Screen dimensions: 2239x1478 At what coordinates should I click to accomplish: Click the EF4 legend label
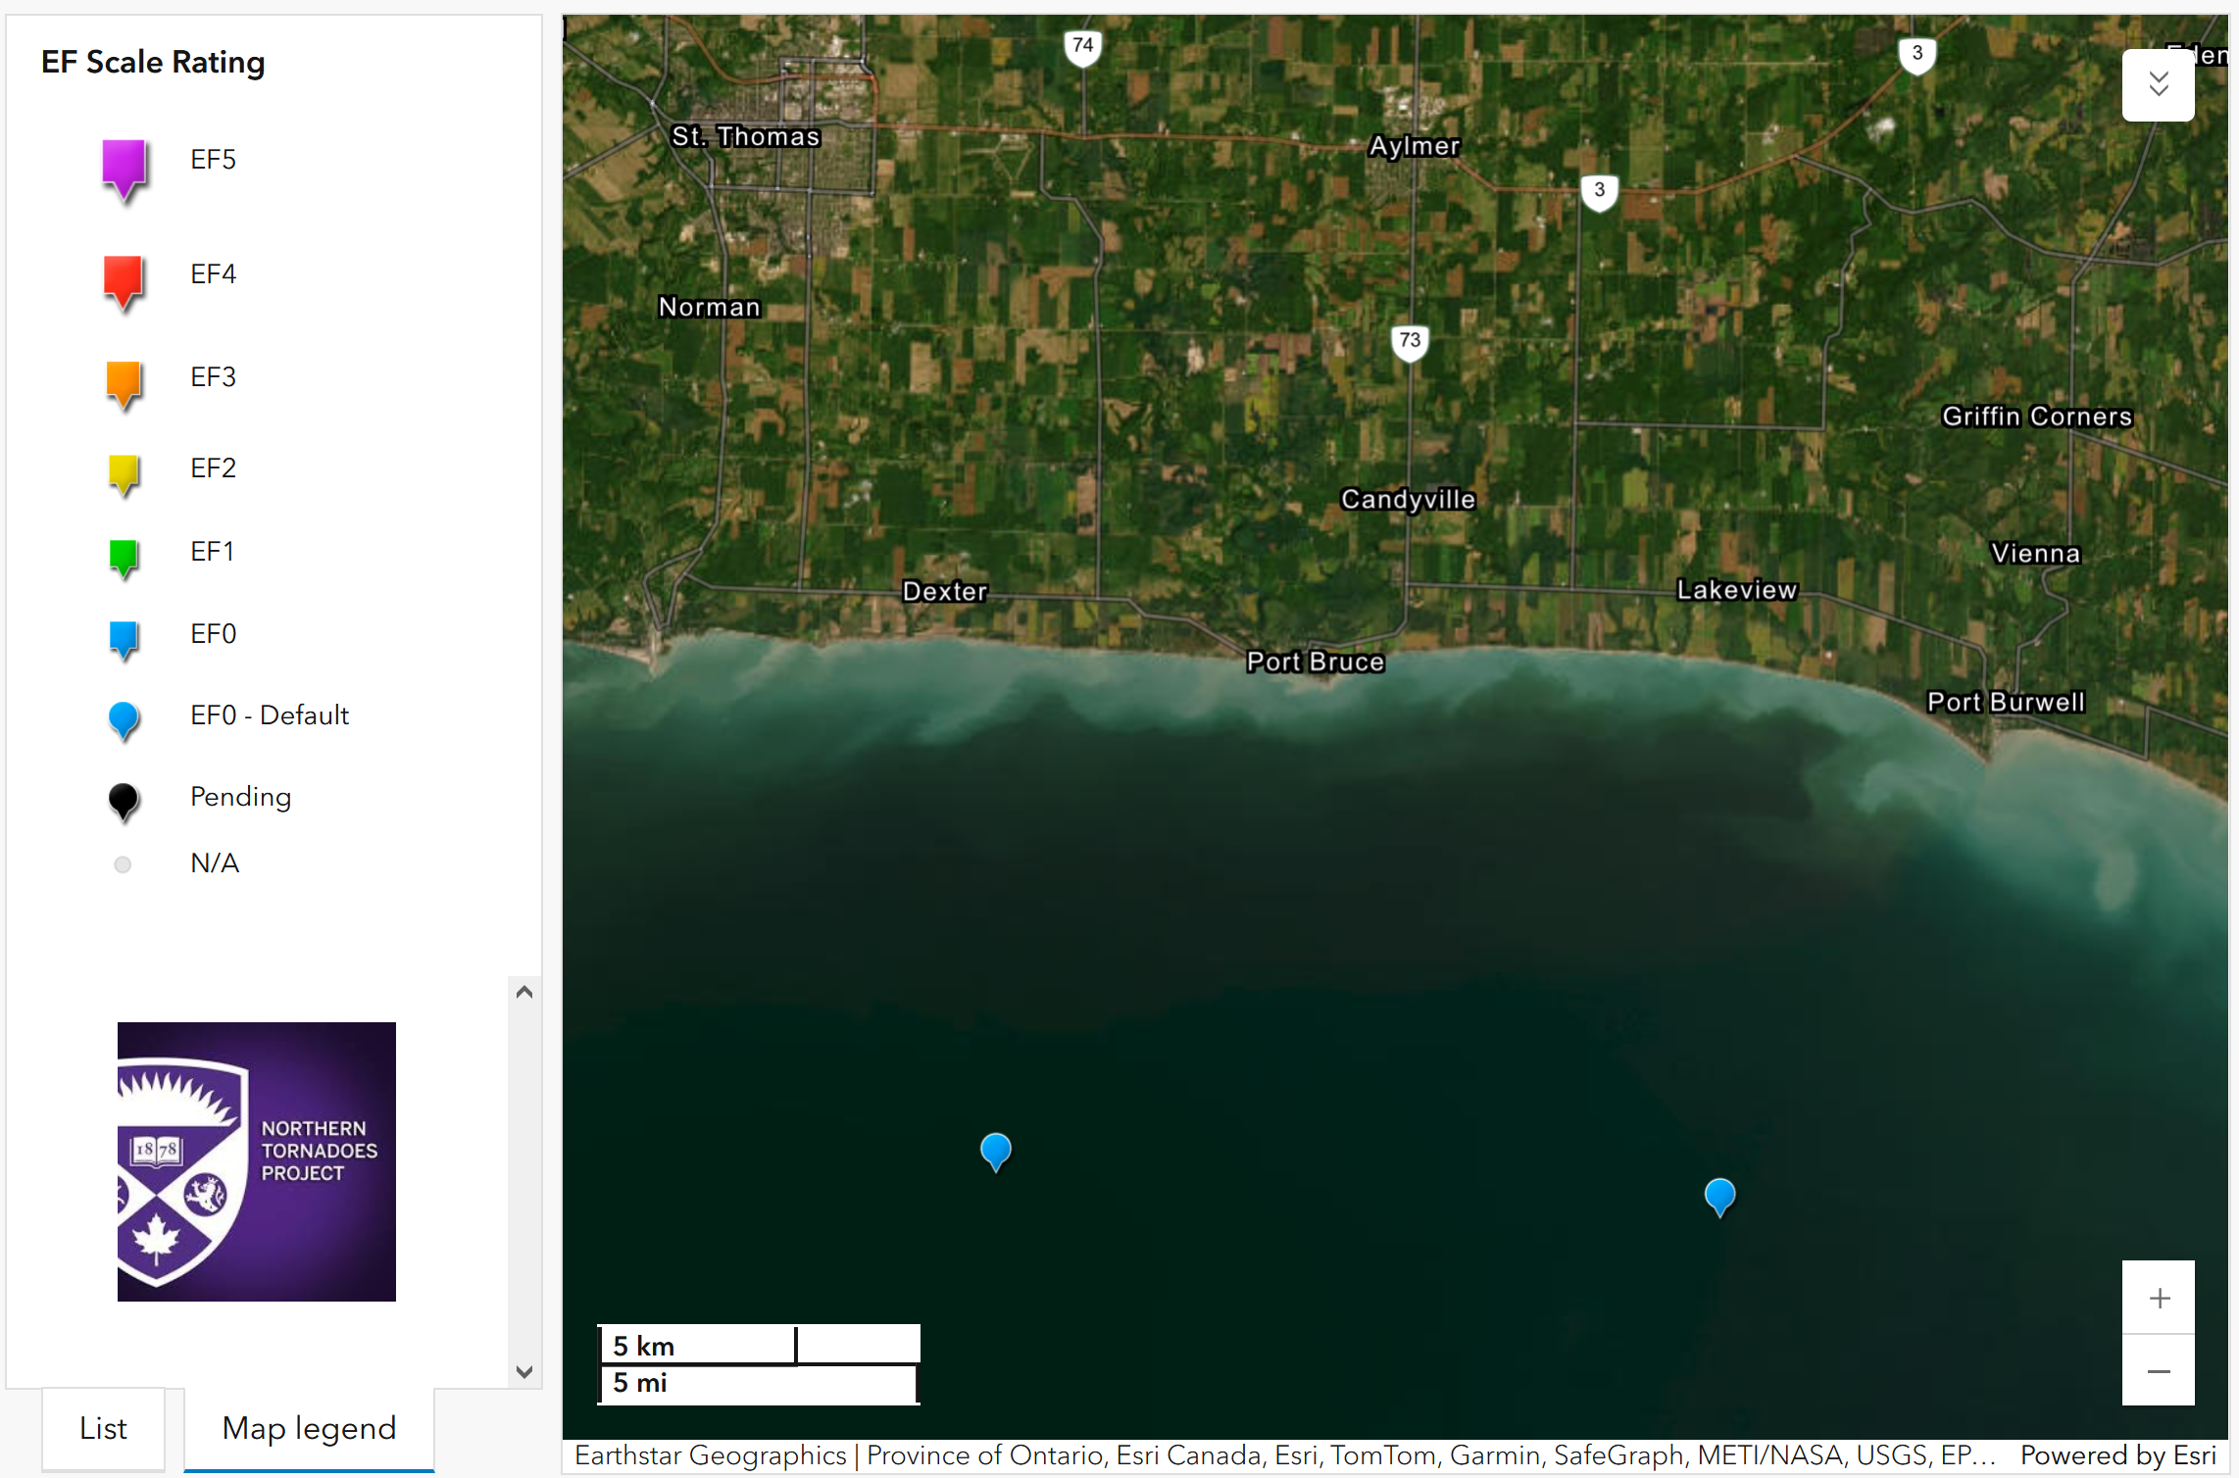click(213, 273)
